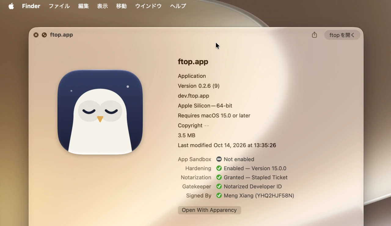Click the green checkmark next to Signed By

[219, 196]
